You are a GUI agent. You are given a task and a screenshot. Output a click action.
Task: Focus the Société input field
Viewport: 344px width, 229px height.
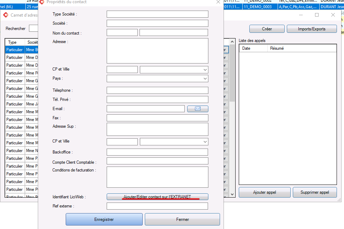(157, 23)
